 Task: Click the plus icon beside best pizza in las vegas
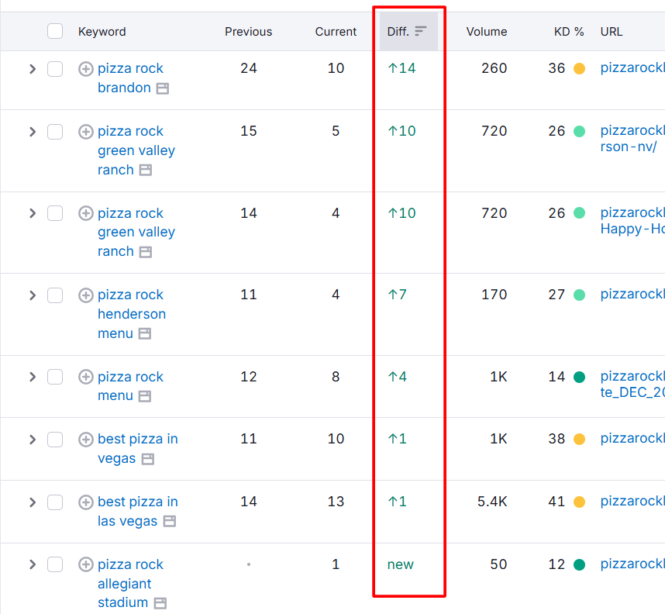(x=86, y=502)
